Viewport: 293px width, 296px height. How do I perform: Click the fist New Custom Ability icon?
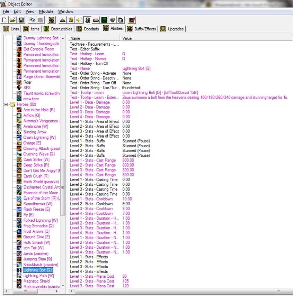[x=52, y=20]
